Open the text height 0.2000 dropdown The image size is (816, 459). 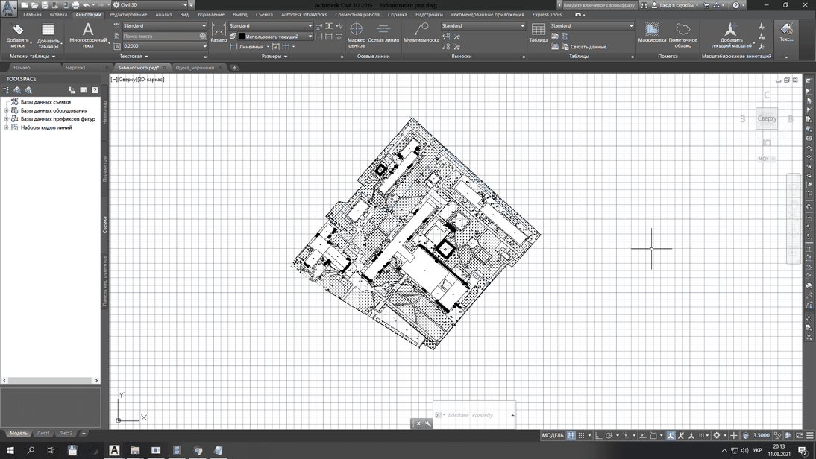tap(204, 46)
